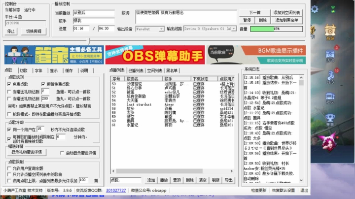Open the 赛事 trophy icon
The image size is (355, 199).
tap(330, 120)
